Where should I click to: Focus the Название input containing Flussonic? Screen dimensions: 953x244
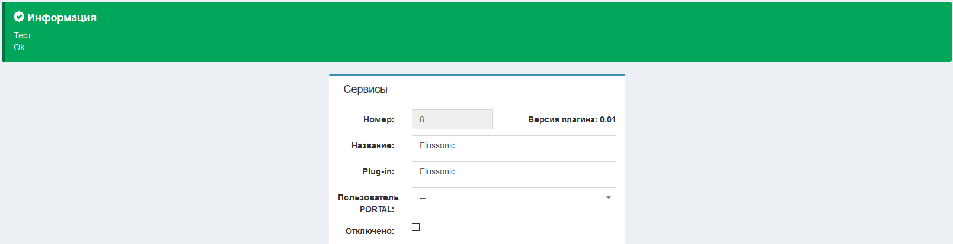[513, 145]
